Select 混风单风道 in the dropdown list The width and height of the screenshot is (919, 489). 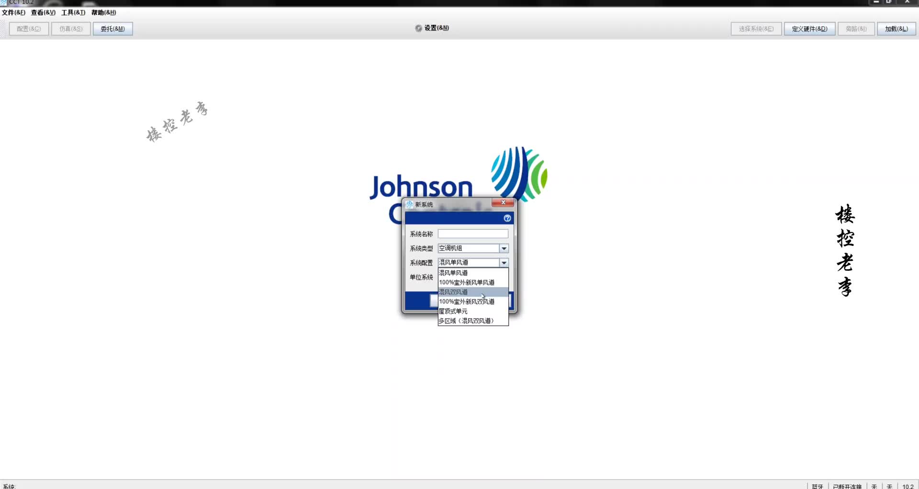pos(473,273)
